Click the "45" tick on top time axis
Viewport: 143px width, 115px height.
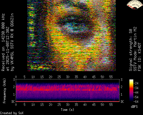[x=94, y=77]
